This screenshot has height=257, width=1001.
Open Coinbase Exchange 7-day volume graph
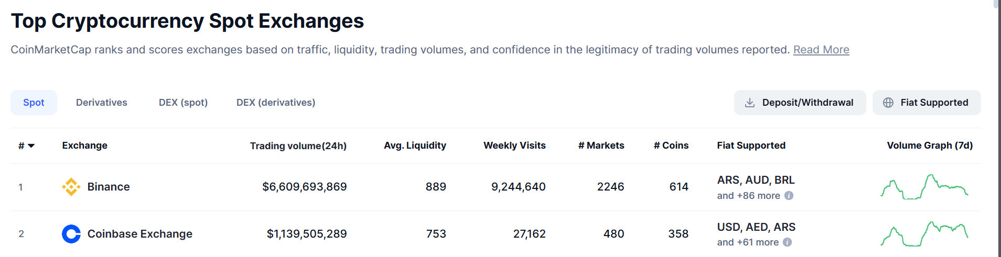tap(924, 234)
